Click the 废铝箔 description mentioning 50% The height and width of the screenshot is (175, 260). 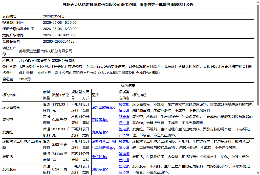(191, 157)
